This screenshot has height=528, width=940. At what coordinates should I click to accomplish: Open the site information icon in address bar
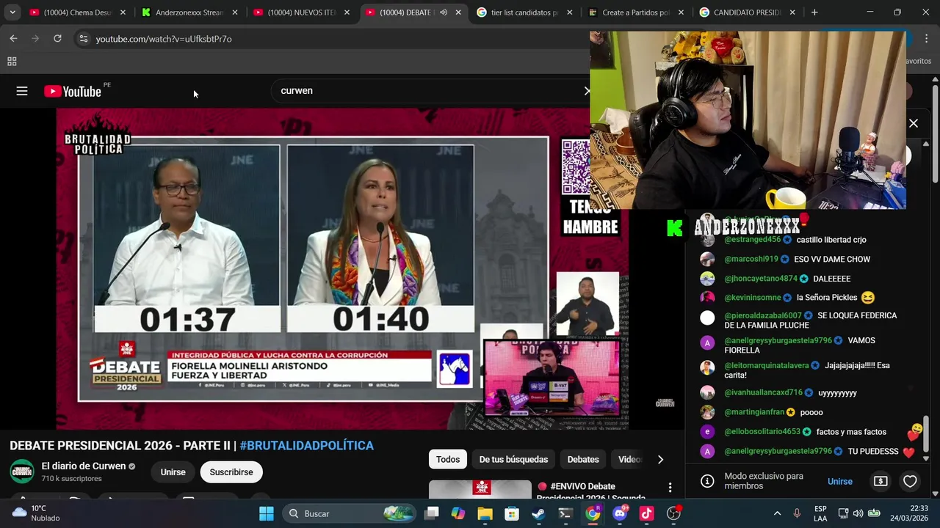point(83,39)
